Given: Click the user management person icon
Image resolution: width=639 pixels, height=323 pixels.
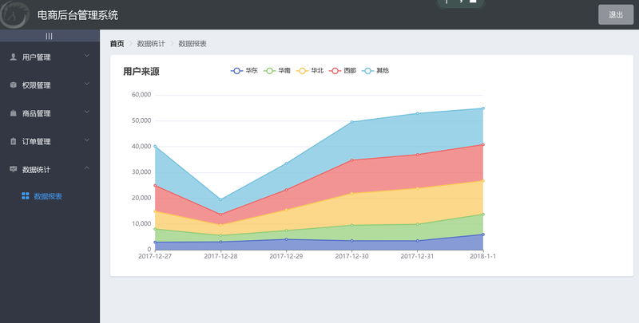Looking at the screenshot, I should pyautogui.click(x=13, y=57).
